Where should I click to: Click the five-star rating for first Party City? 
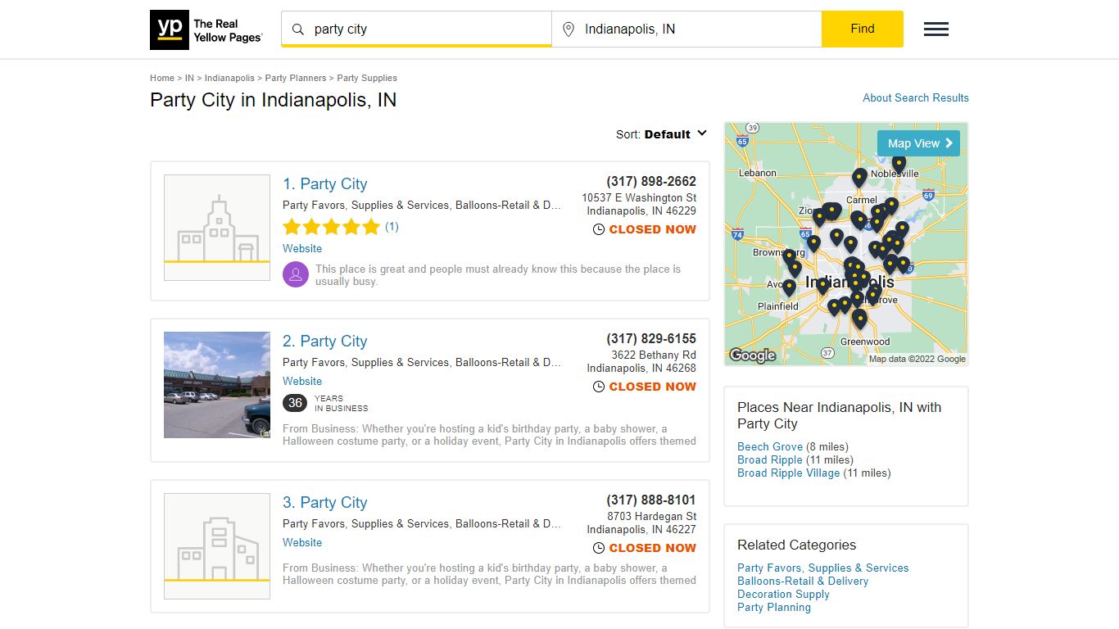click(331, 227)
